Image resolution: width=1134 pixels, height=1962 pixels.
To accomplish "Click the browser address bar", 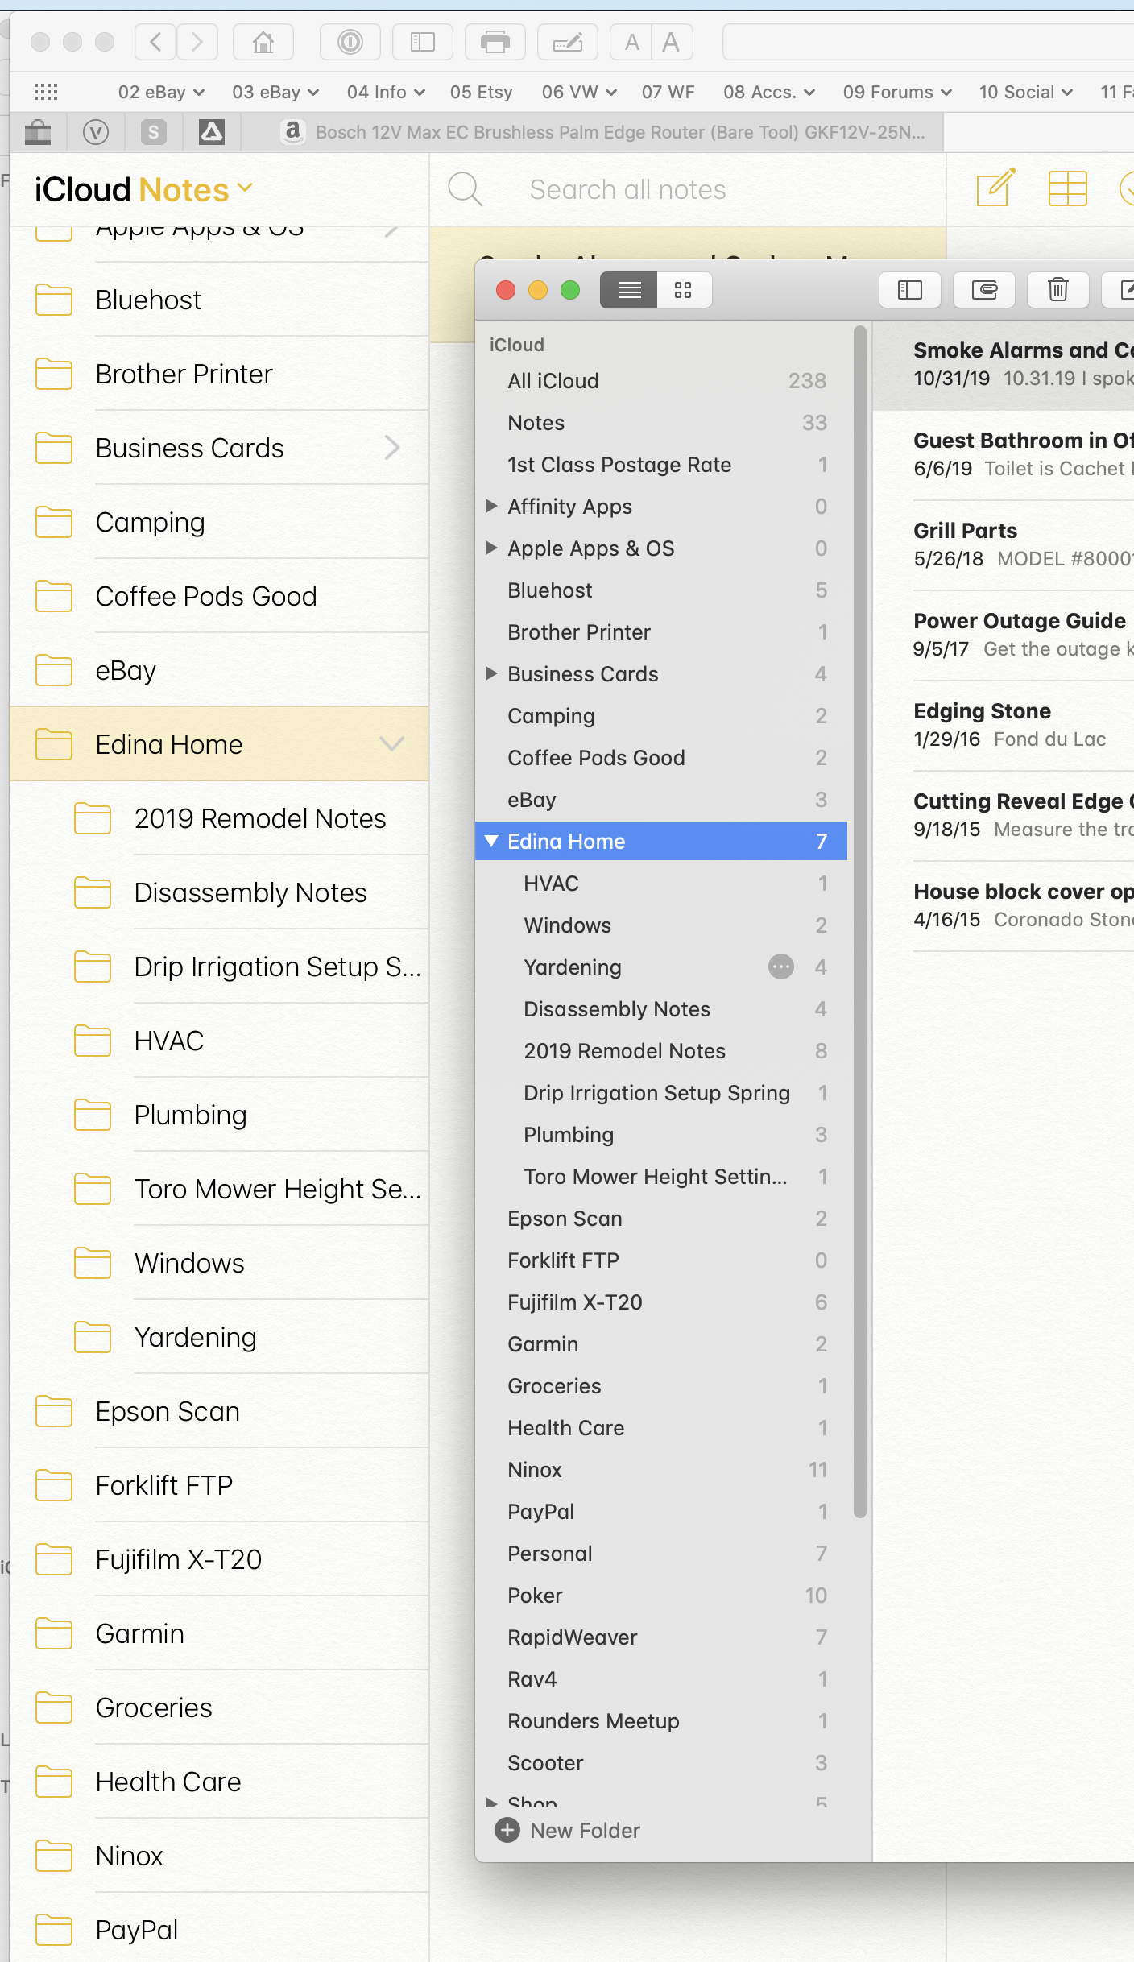I will (x=928, y=42).
